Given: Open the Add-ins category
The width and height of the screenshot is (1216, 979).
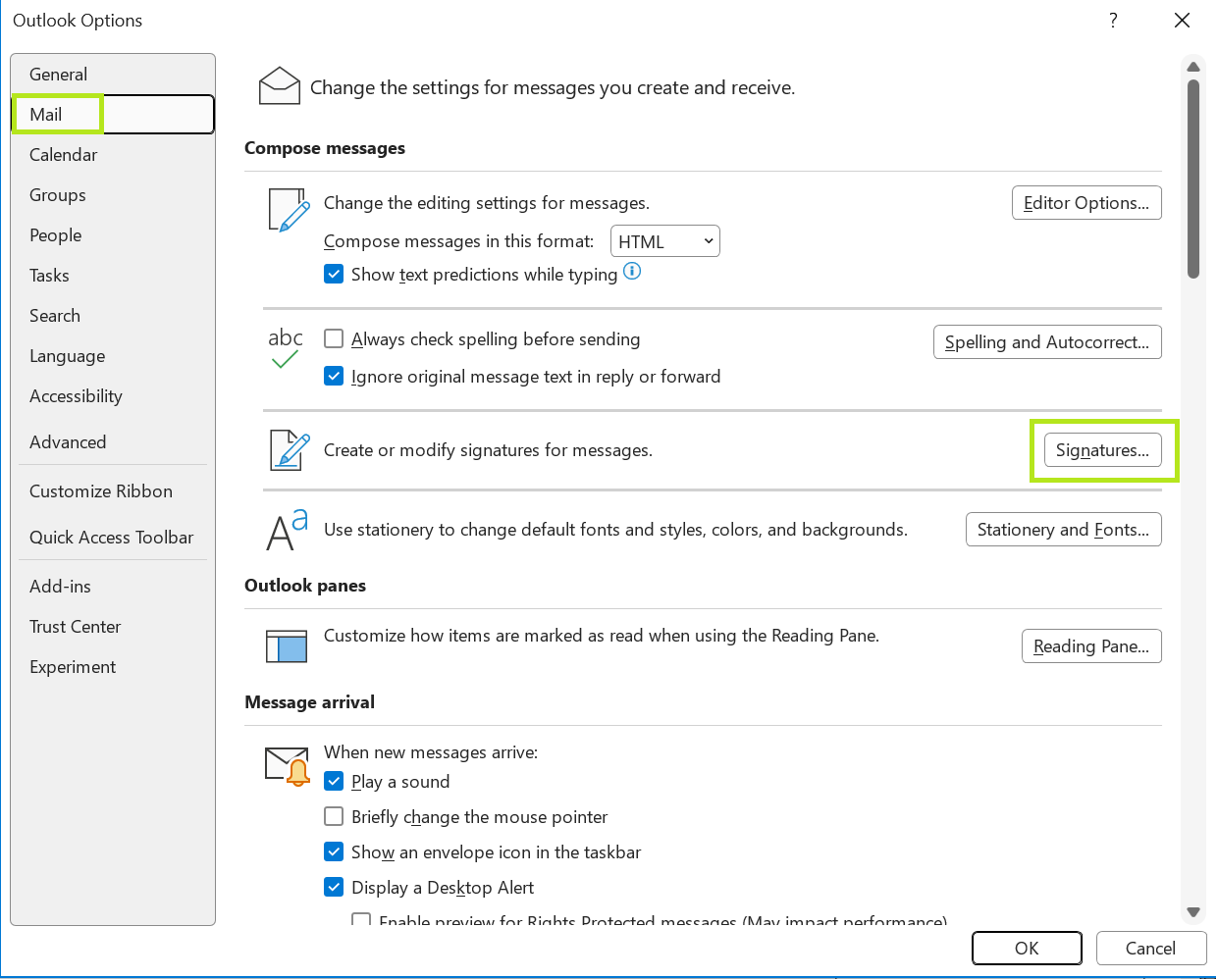Looking at the screenshot, I should point(113,587).
